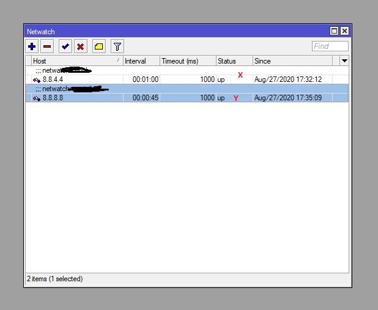The image size is (378, 310).
Task: Sort by the Host column header
Action: click(73, 61)
